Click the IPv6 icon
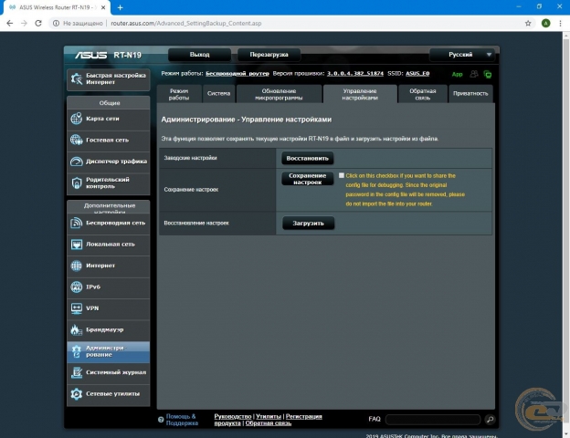Screen dimensions: 570x438 point(77,287)
